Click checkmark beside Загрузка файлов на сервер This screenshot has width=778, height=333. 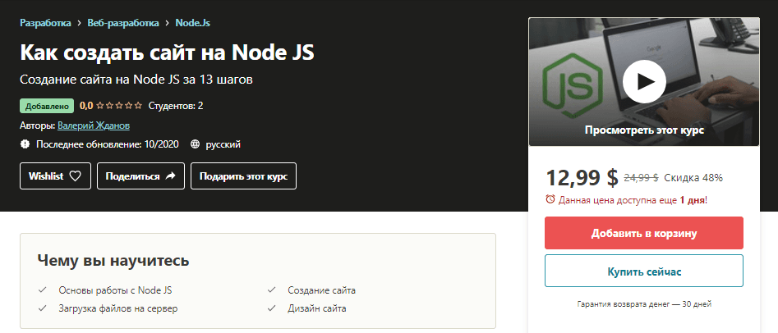tap(43, 308)
